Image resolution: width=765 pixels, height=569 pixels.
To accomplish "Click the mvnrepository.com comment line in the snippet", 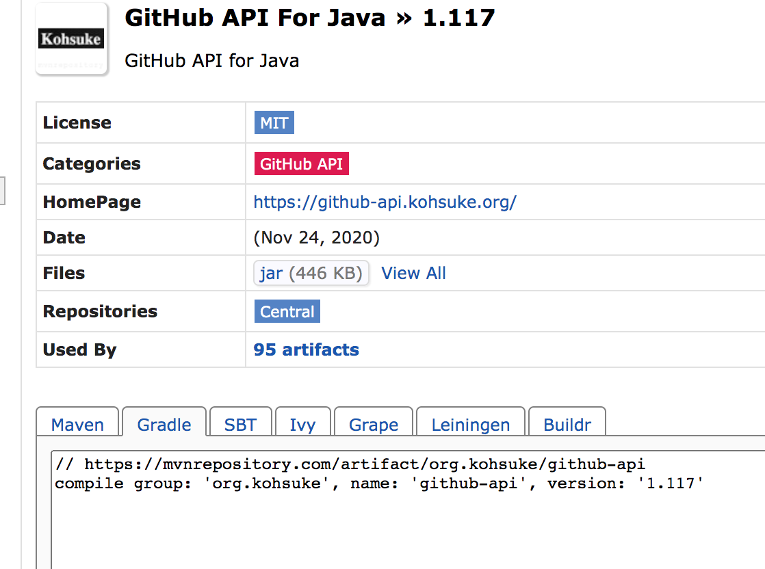I will pos(350,464).
